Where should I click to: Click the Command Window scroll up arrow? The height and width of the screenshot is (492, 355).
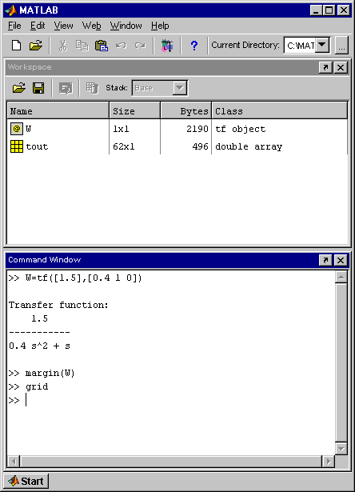(x=341, y=277)
